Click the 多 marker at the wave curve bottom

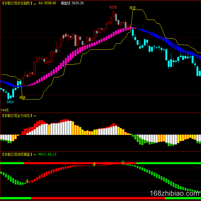click(x=27, y=181)
